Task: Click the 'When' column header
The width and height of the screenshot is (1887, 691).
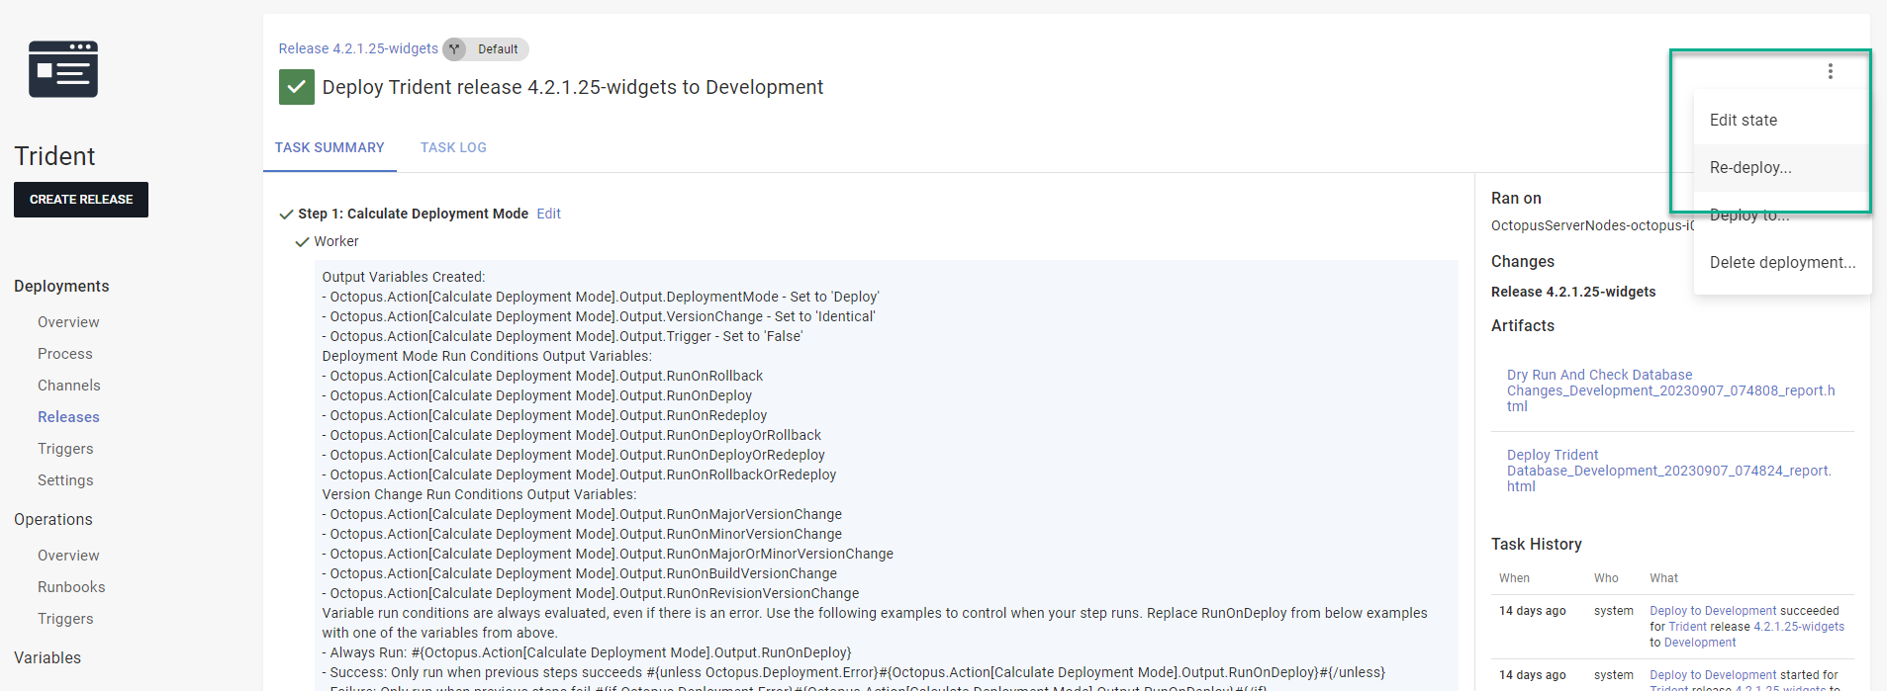Action: point(1514,578)
